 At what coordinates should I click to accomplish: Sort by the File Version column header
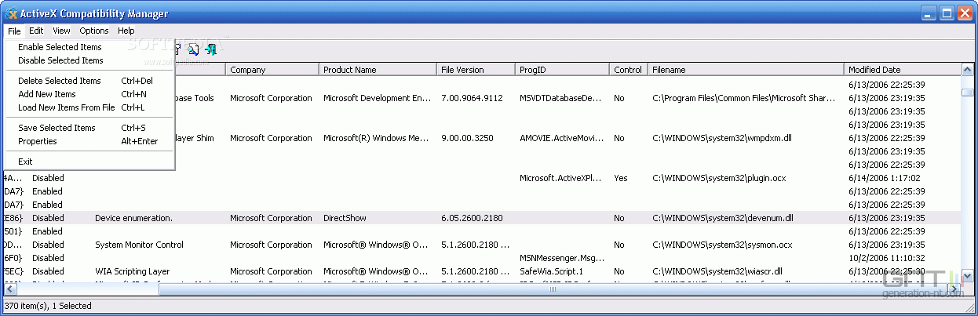476,70
